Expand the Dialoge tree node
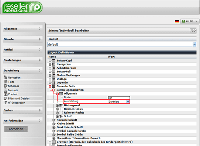Viewport: 200px width, 146px height. (50, 79)
